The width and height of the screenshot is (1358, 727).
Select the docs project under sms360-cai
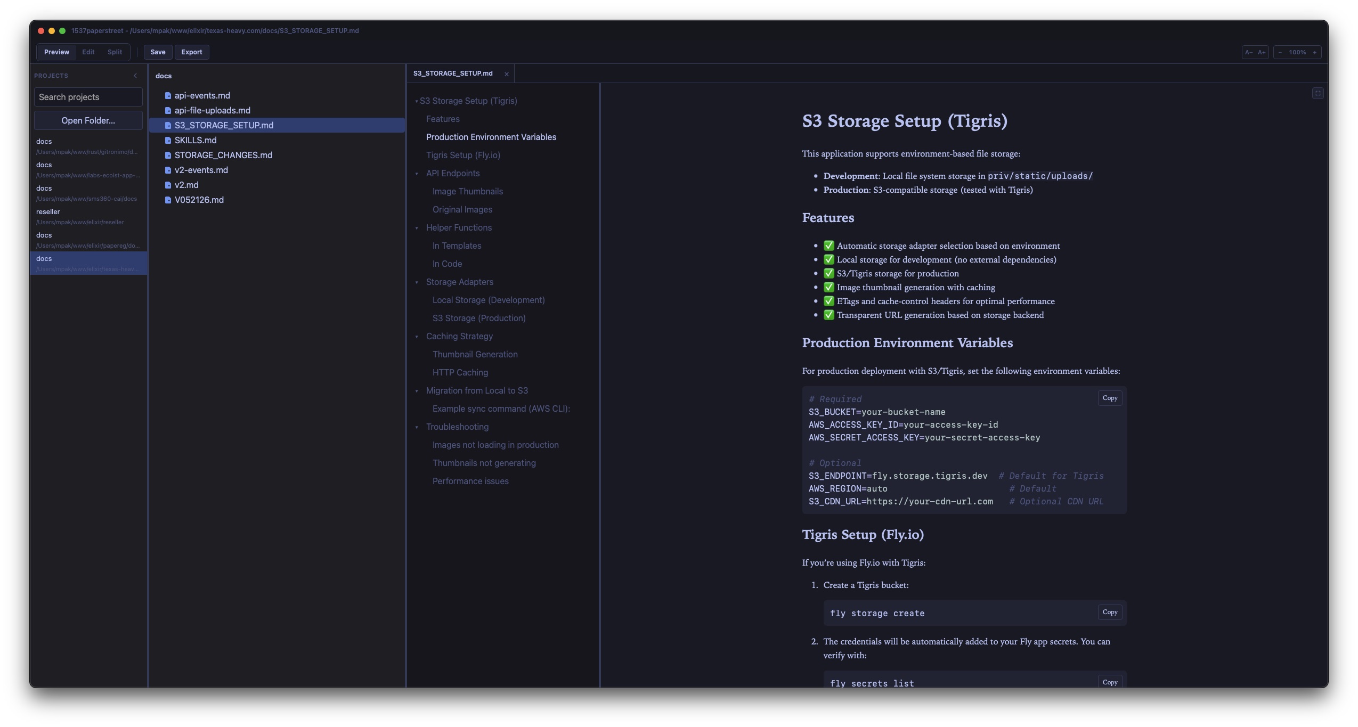click(88, 193)
